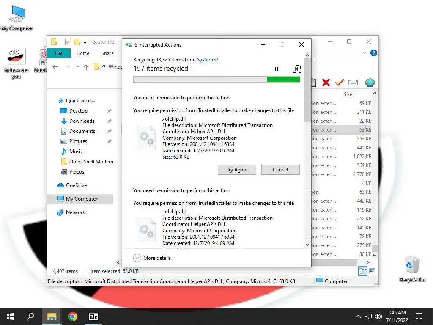Open Music in the navigation pane
The height and width of the screenshot is (325, 433).
pyautogui.click(x=76, y=151)
